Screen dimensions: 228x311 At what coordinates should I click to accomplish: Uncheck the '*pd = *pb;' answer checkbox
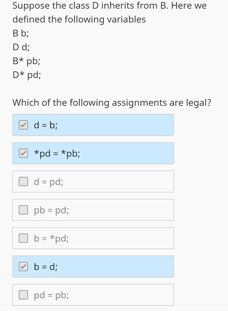(23, 153)
